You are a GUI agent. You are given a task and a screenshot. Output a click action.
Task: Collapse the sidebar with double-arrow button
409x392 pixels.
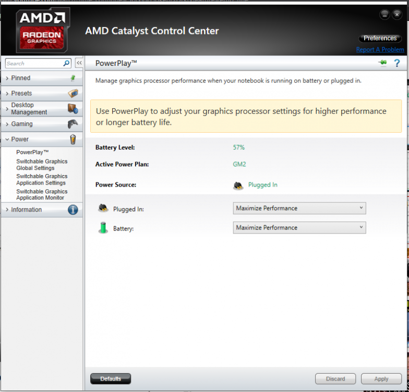click(79, 63)
